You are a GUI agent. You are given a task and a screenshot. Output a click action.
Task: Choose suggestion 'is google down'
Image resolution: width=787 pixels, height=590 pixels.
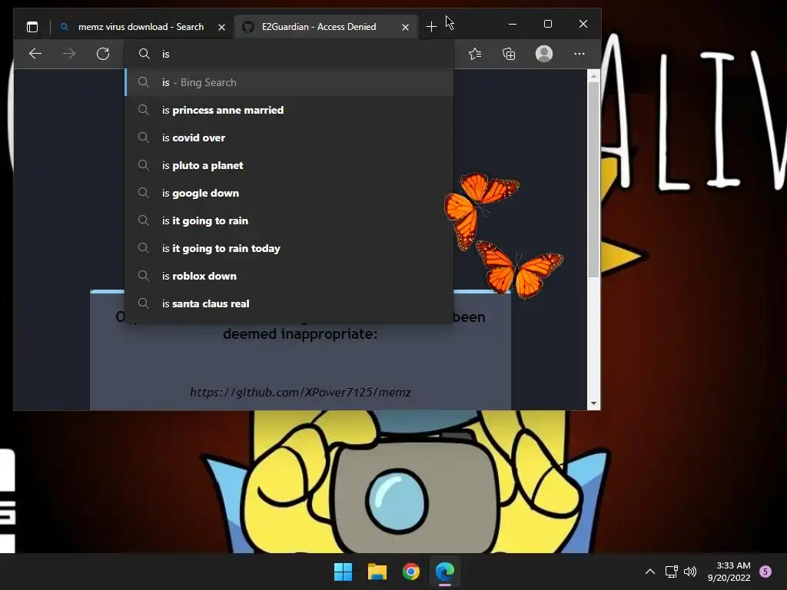coord(290,193)
